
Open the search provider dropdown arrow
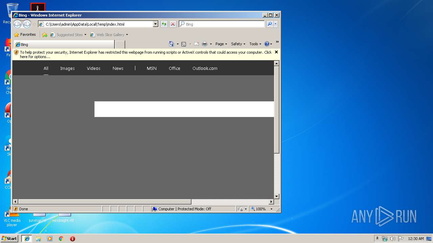click(x=276, y=24)
